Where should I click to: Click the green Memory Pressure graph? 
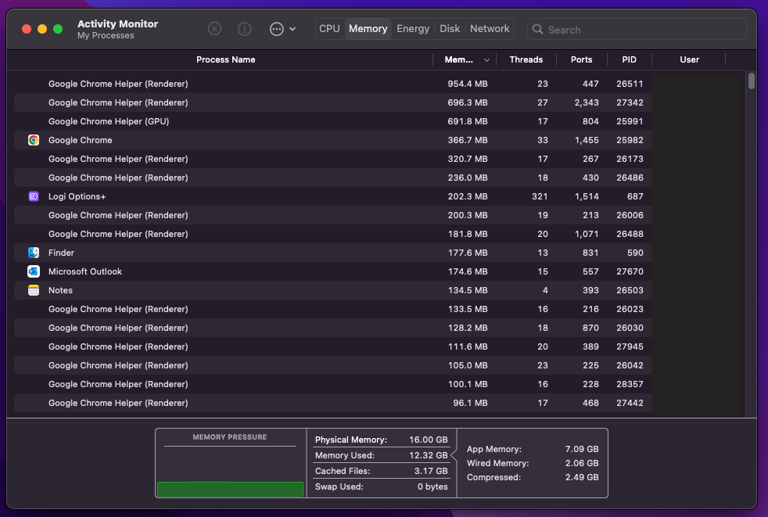coord(230,489)
